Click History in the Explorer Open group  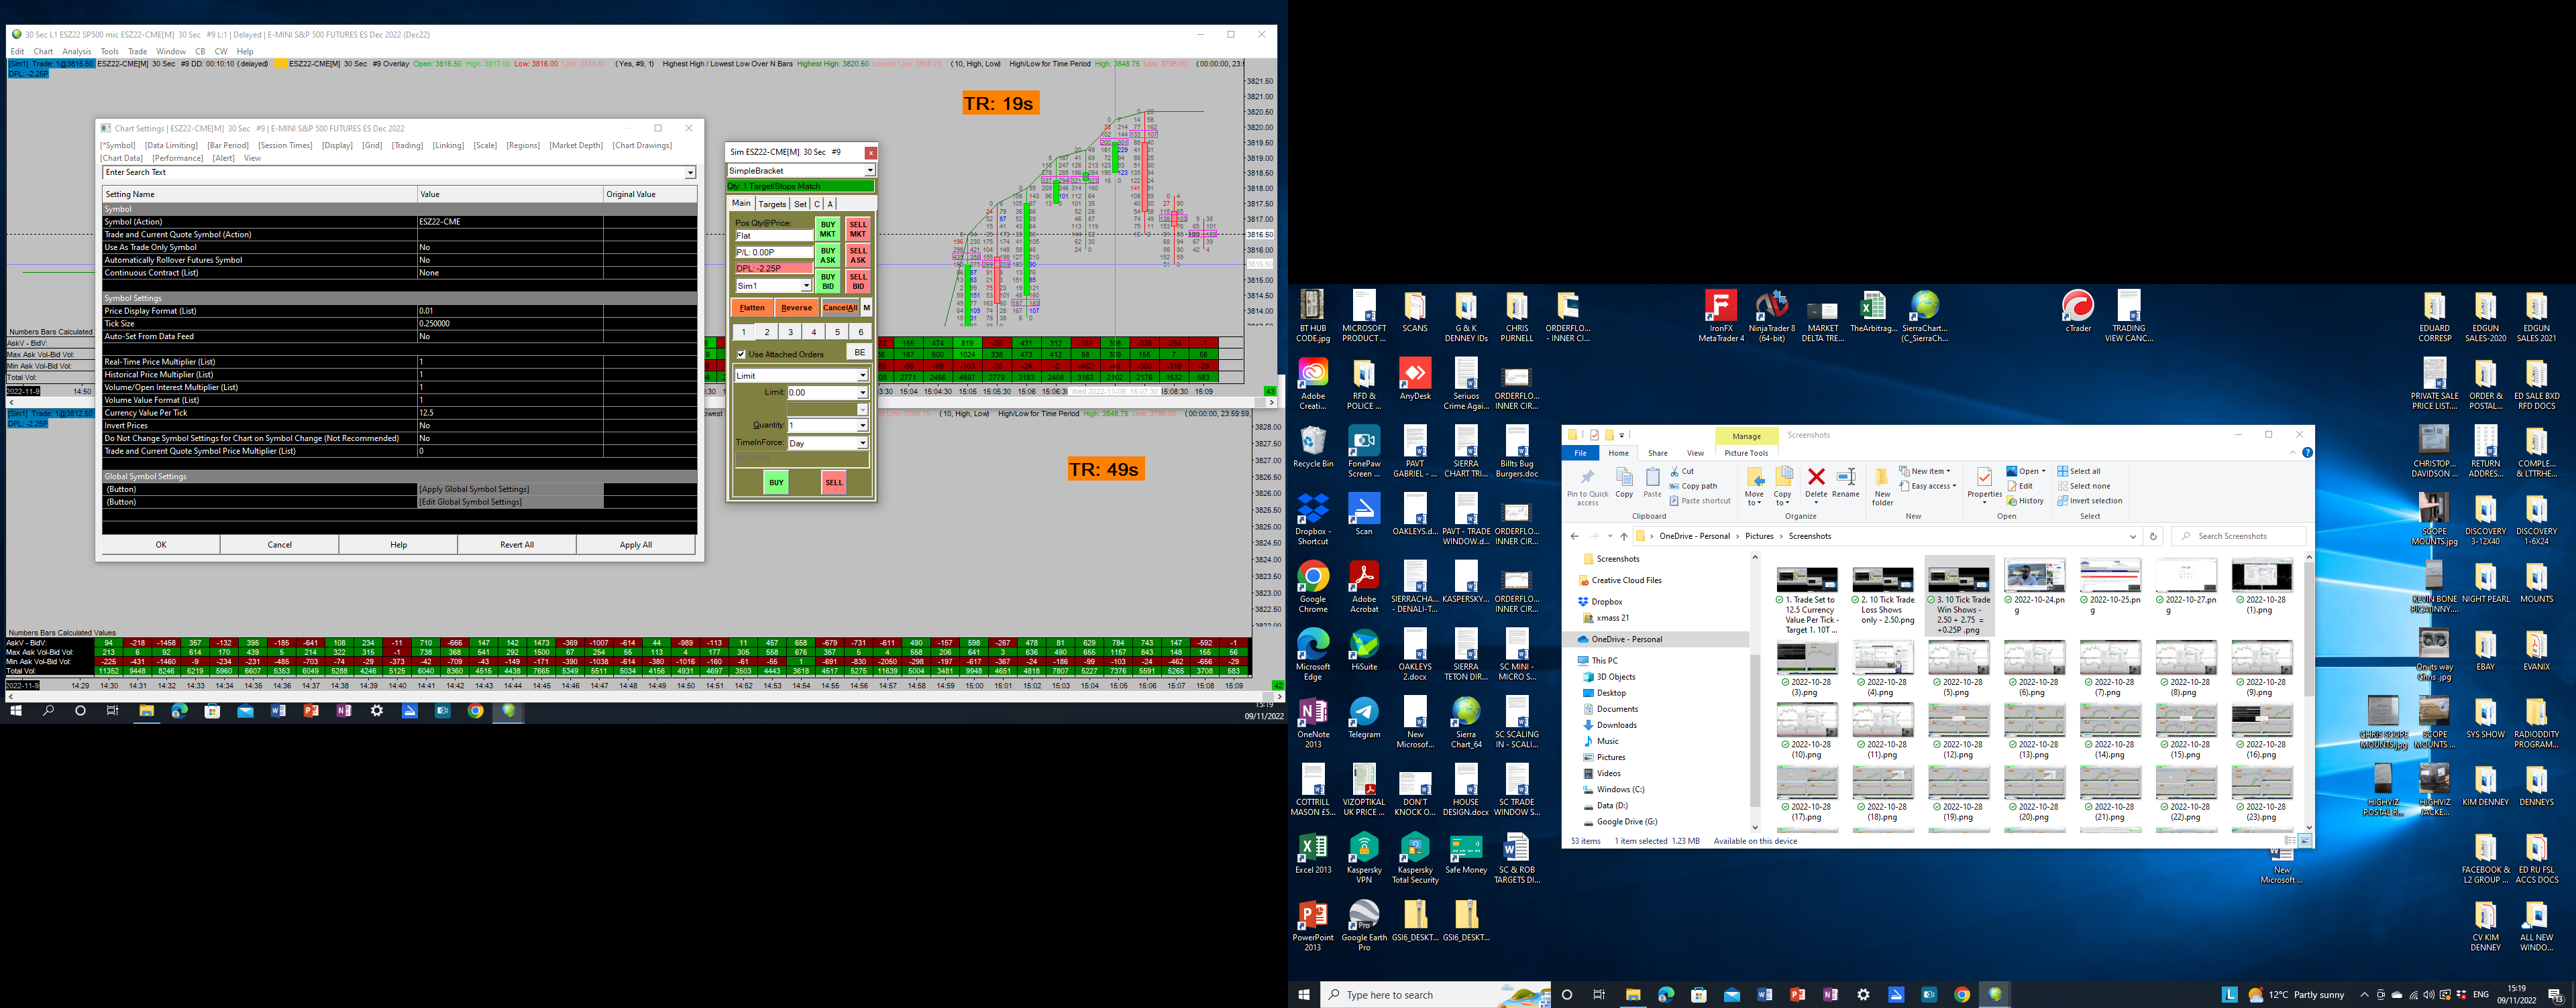(2025, 501)
